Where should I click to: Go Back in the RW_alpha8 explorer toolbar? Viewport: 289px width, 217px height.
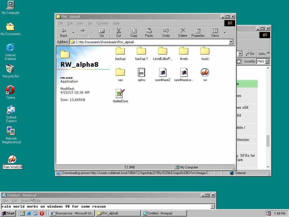tap(64, 33)
